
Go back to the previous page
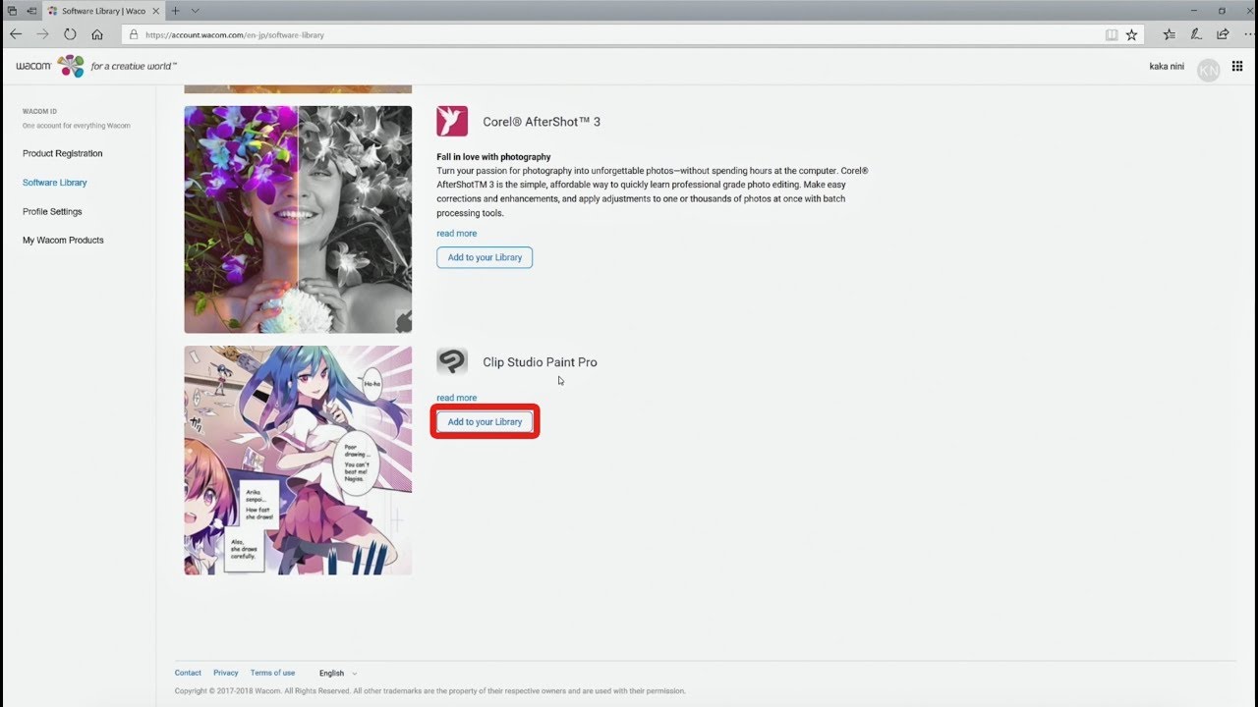pos(16,34)
